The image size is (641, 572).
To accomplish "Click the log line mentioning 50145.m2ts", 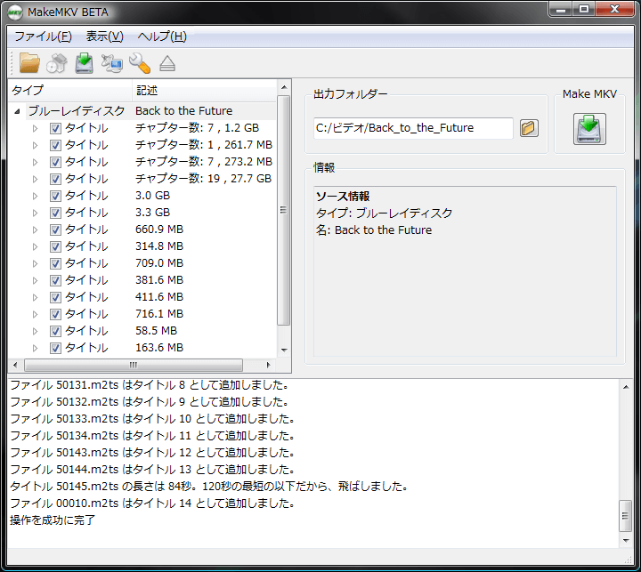I will tap(208, 487).
